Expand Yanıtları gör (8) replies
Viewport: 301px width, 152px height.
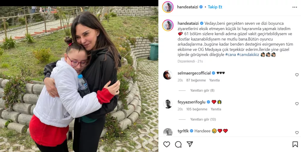tap(202, 90)
